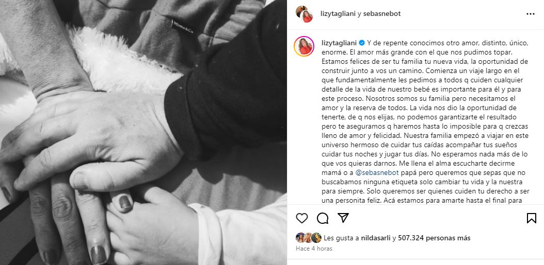Share the post using the paper plane icon
The image size is (544, 265).
point(343,218)
